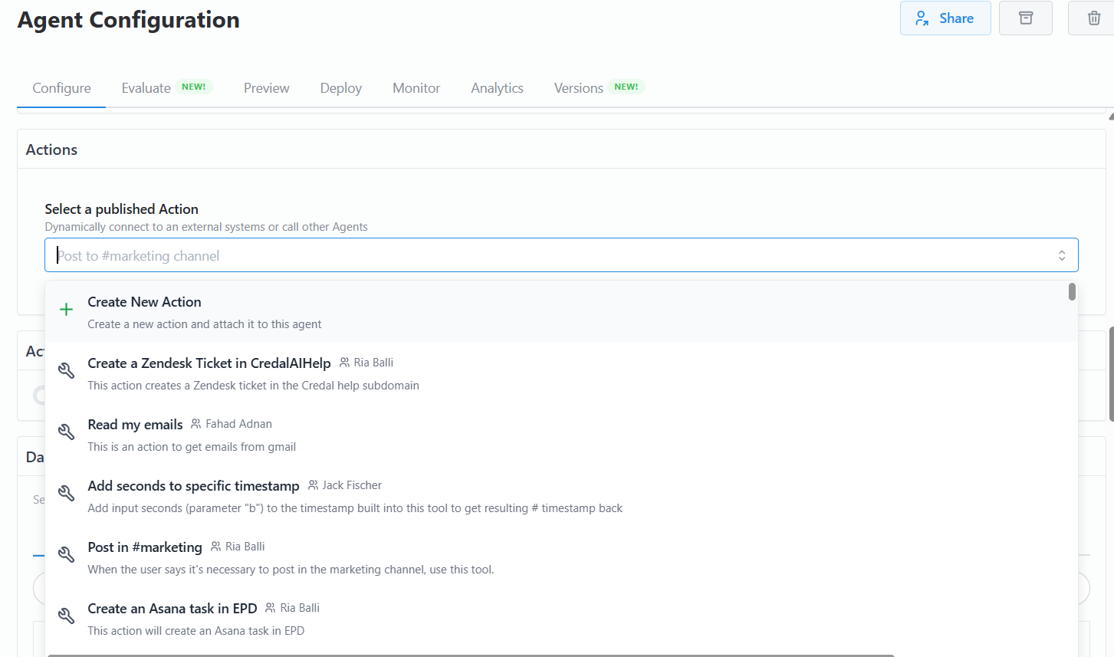The height and width of the screenshot is (657, 1114).
Task: Click the dropdown list vertical scrollbar thumb
Action: click(1072, 292)
